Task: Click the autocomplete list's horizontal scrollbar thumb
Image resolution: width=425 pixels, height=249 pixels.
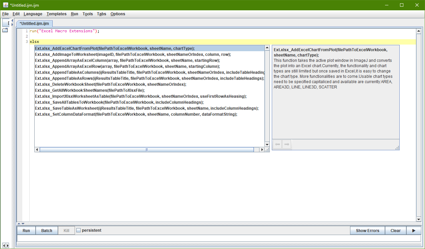Action: (x=147, y=150)
